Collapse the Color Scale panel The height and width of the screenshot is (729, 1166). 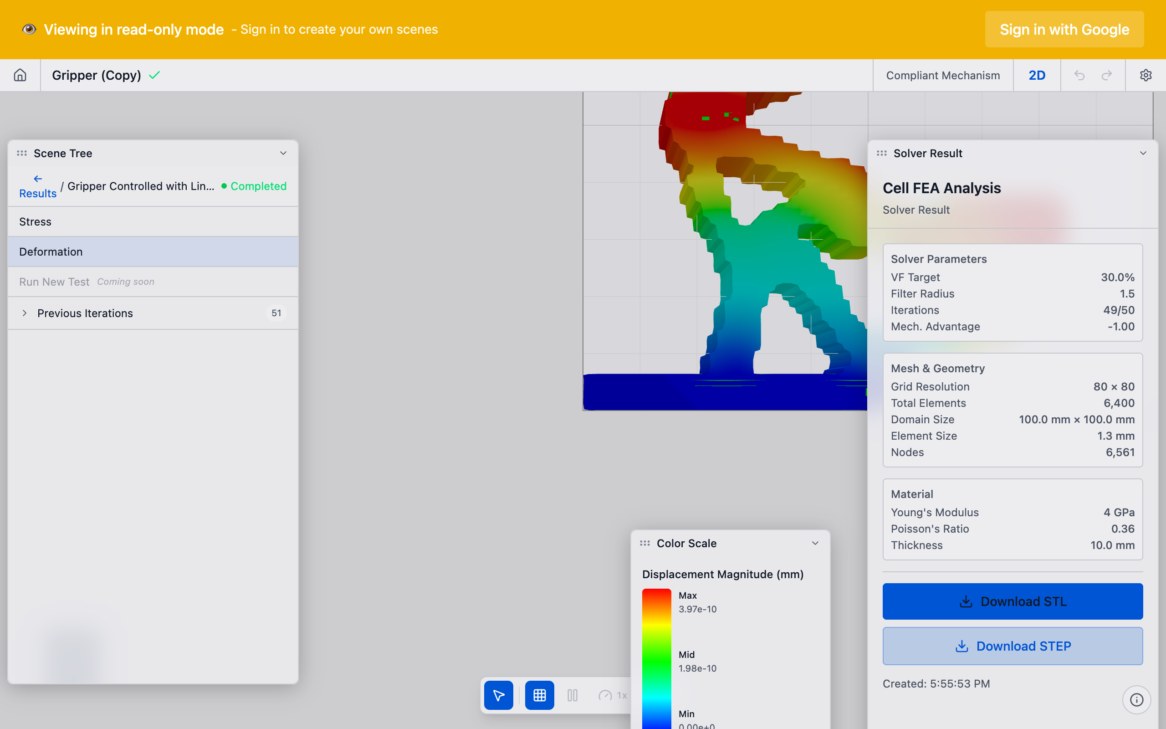[x=815, y=544]
